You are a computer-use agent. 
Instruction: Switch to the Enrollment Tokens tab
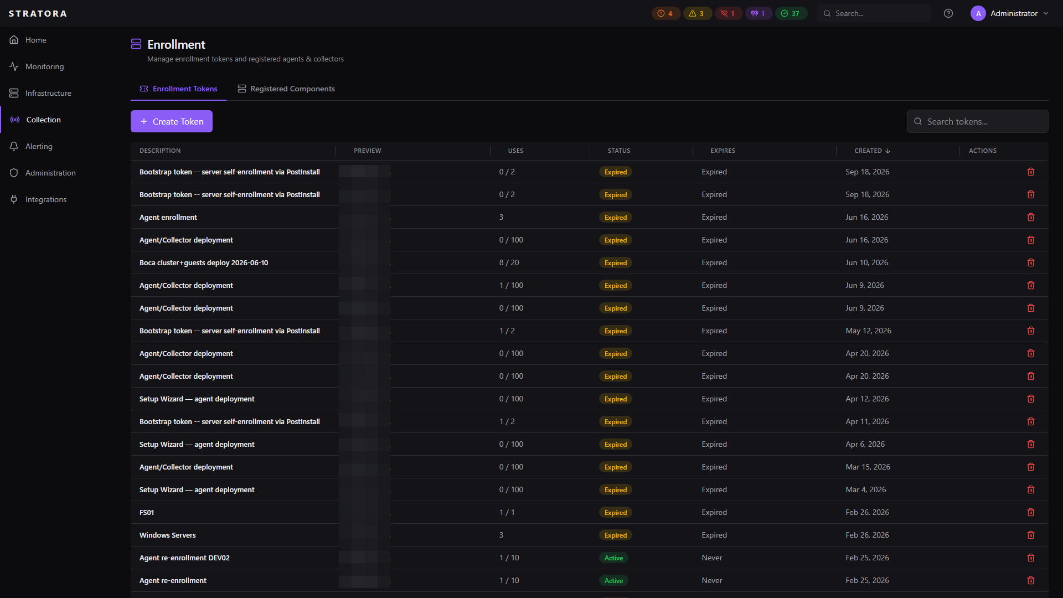(178, 89)
